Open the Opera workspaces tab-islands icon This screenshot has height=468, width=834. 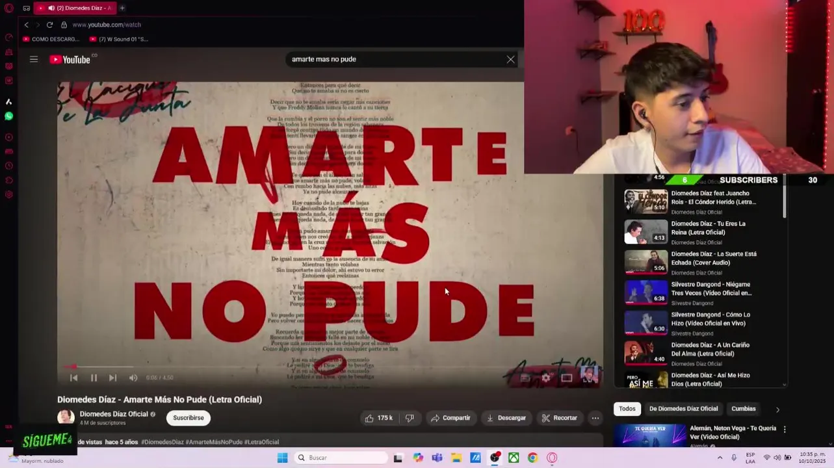26,8
